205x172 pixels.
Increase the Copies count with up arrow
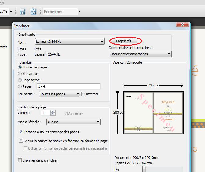click(53, 112)
